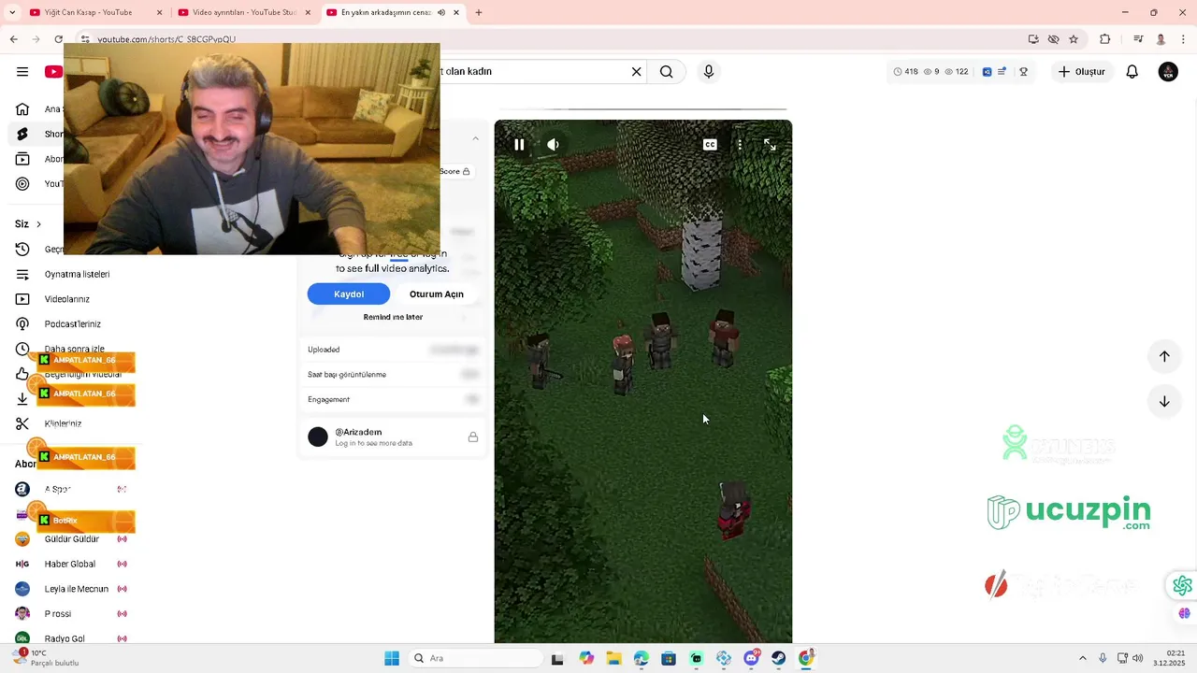Open the weather widget in taskbar
Screen dimensions: 1197x673
(47, 658)
